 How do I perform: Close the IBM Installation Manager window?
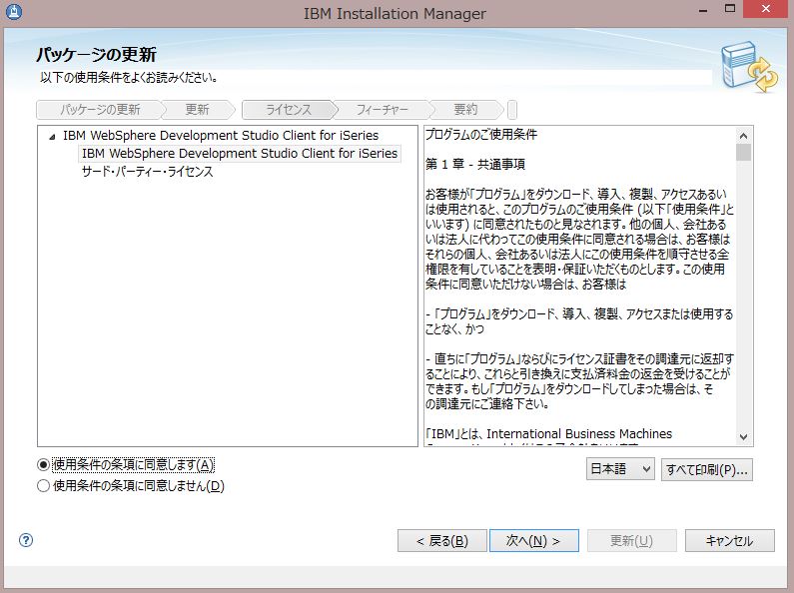[766, 9]
